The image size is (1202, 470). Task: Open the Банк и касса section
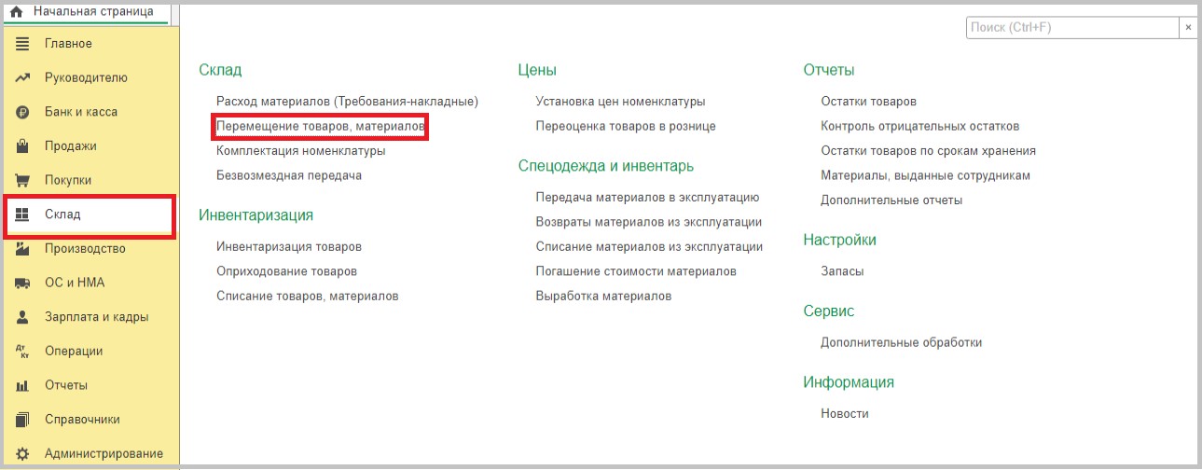click(81, 112)
